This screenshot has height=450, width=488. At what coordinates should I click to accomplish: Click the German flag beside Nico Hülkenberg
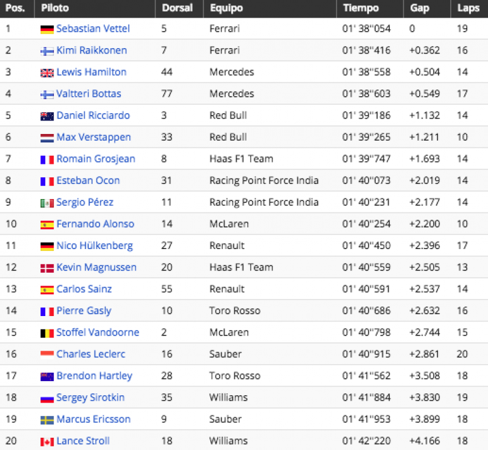[x=47, y=247]
